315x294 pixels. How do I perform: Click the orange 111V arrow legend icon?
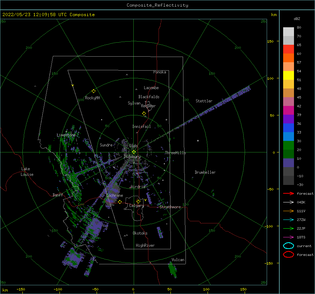[x=288, y=211]
